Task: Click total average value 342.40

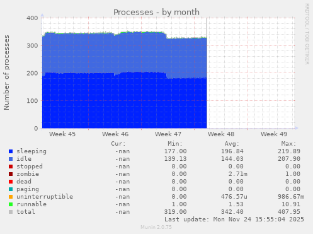Action: coord(232,212)
